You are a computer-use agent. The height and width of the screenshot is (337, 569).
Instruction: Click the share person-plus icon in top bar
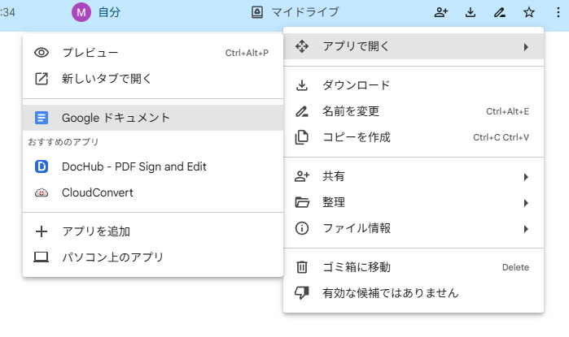click(x=441, y=12)
